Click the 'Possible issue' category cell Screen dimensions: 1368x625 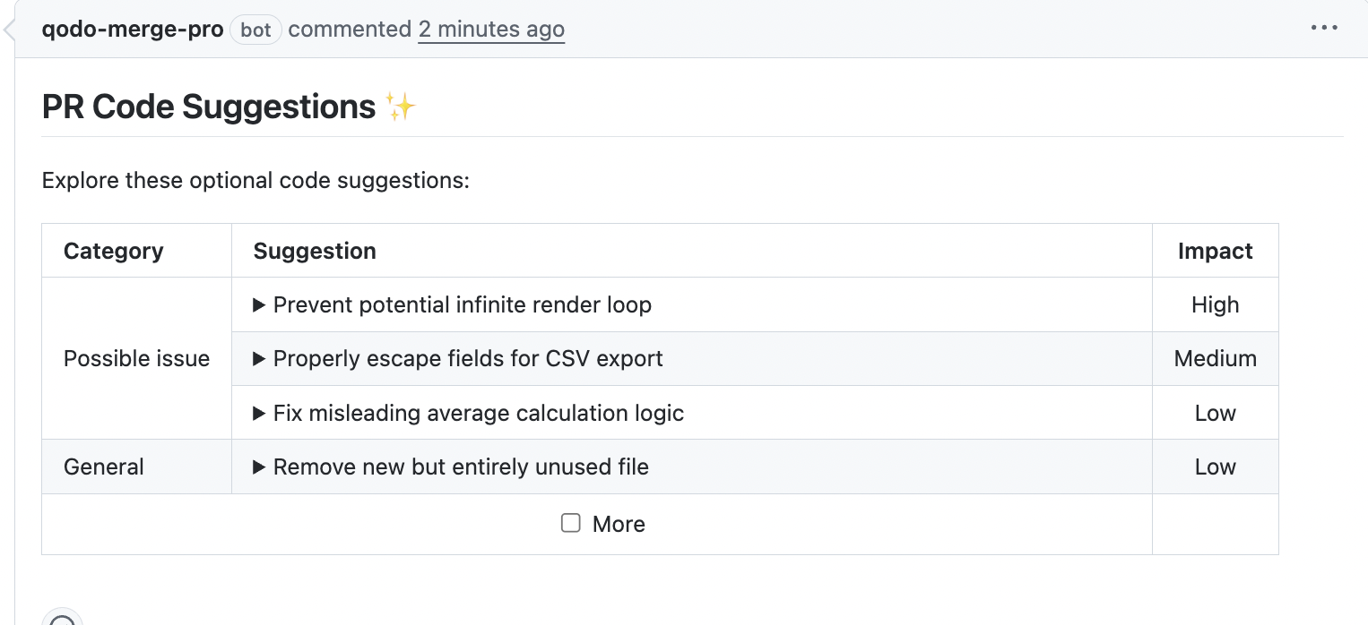pyautogui.click(x=136, y=358)
